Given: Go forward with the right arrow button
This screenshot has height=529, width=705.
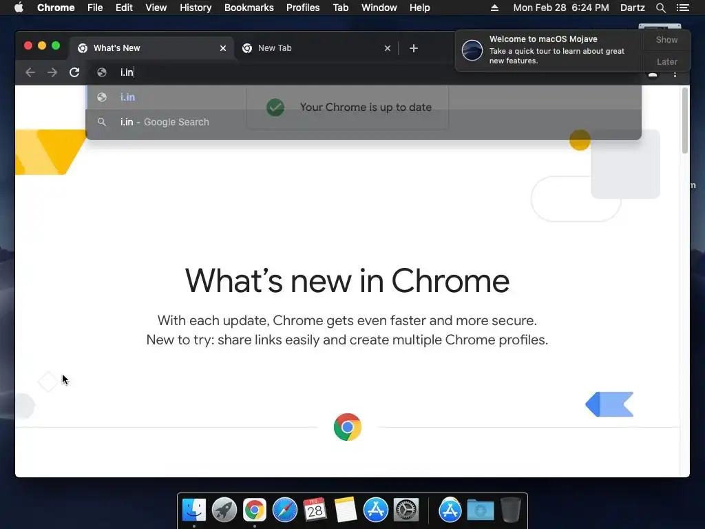Looking at the screenshot, I should (x=52, y=72).
